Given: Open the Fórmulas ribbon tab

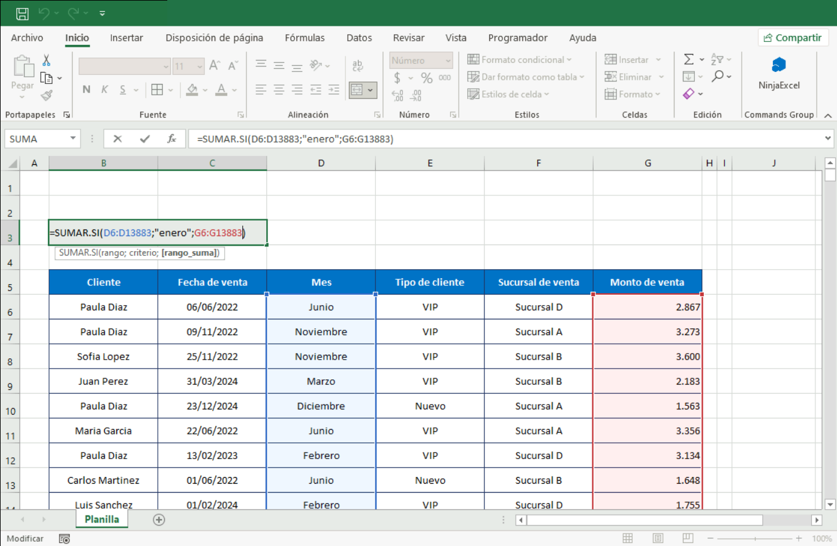Looking at the screenshot, I should tap(305, 38).
